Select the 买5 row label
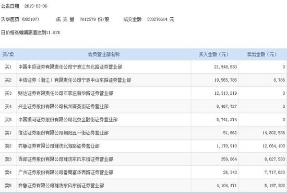287x193 pixels. (8, 120)
